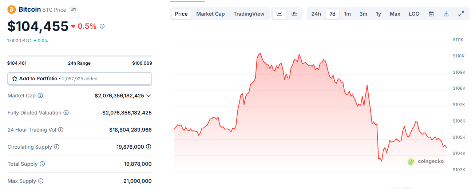Click the Bitcoin logo icon
475x189 pixels.
point(12,9)
